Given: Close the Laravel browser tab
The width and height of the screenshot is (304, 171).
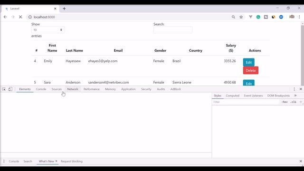Looking at the screenshot, I should [55, 9].
